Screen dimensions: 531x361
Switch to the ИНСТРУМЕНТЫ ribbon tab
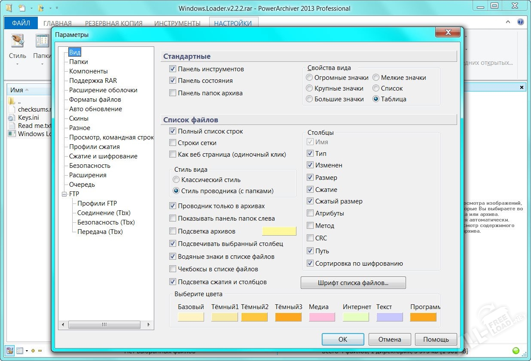click(177, 23)
